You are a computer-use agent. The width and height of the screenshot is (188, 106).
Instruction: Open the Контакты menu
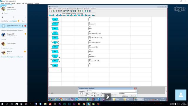coord(8,3)
